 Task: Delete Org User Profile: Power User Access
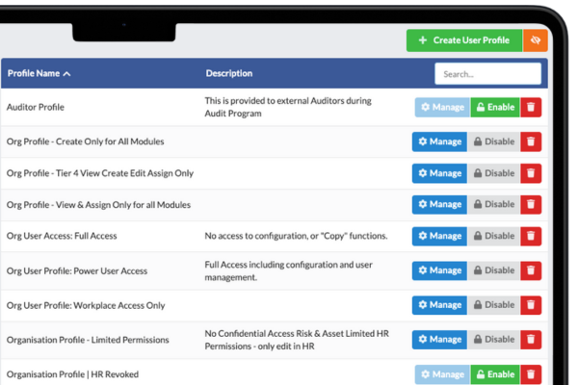click(531, 271)
